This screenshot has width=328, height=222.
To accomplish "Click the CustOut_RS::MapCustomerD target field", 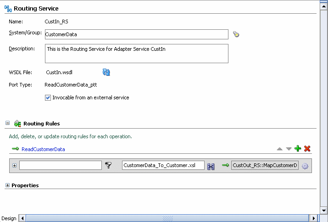I will pyautogui.click(x=265, y=165).
